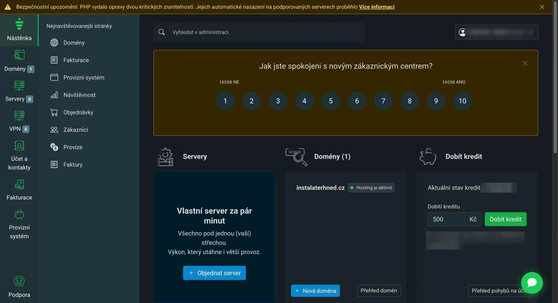Viewport: 558px width, 303px height.
Task: Open the Nástěnka dashboard icon
Action: (x=19, y=24)
